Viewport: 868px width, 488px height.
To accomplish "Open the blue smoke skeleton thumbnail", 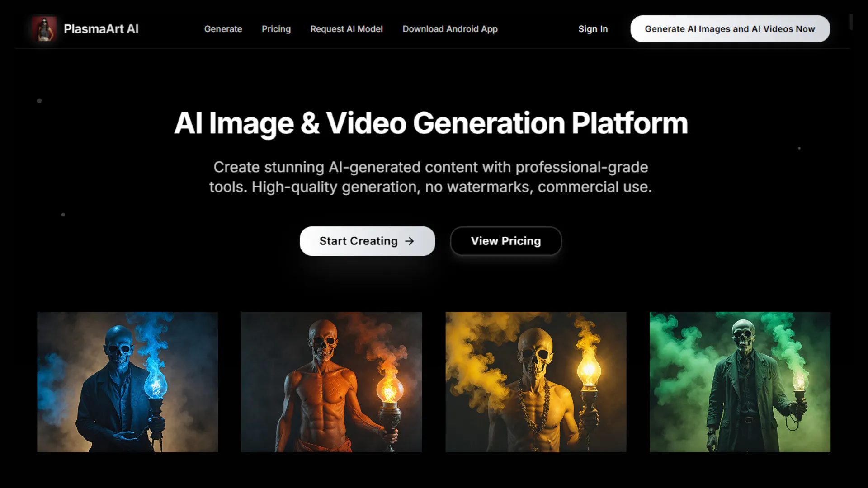I will 127,382.
